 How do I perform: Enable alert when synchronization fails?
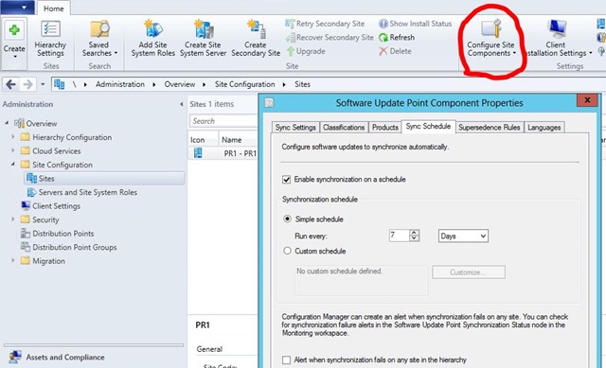point(286,359)
